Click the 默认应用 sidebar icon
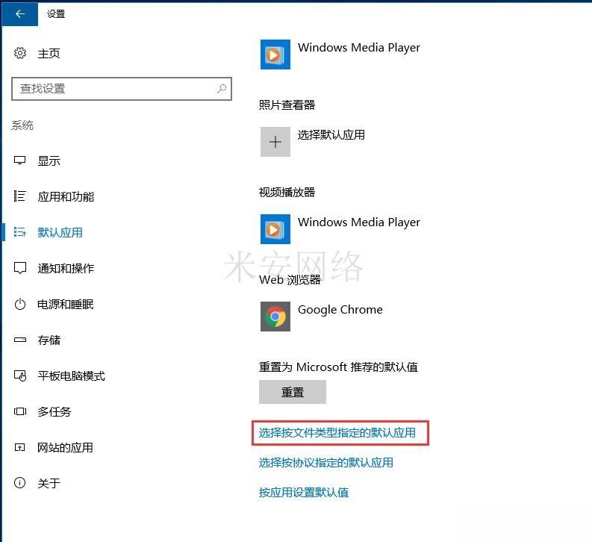Image resolution: width=592 pixels, height=542 pixels. click(x=19, y=231)
